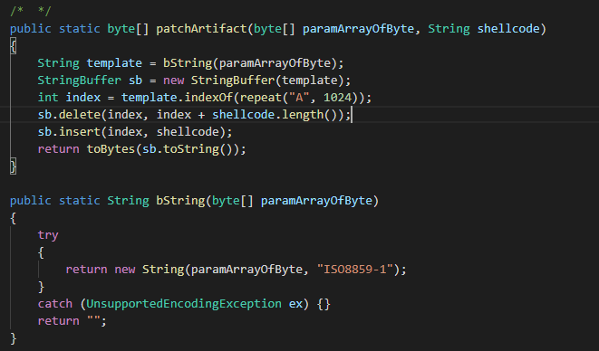Click the 'toBytes' call in the return statement
The image size is (599, 351).
[x=111, y=148]
